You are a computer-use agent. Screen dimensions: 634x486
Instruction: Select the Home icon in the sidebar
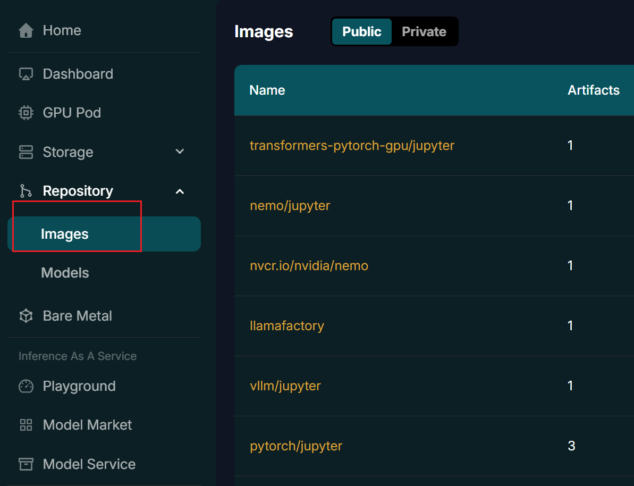coord(26,30)
